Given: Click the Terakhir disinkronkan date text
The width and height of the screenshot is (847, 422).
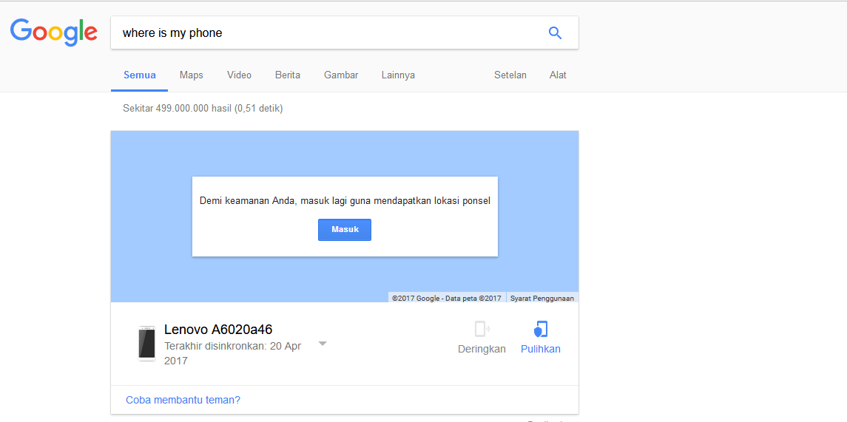Looking at the screenshot, I should [x=232, y=353].
